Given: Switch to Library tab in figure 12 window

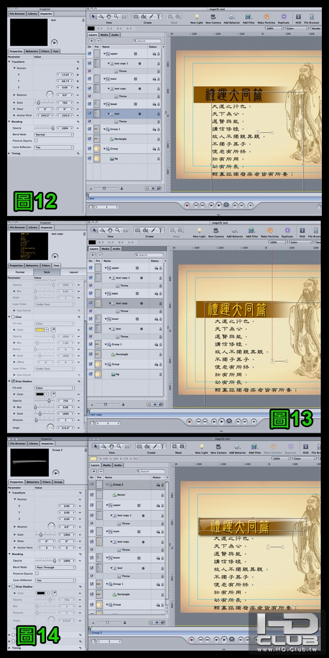Looking at the screenshot, I should [x=33, y=13].
